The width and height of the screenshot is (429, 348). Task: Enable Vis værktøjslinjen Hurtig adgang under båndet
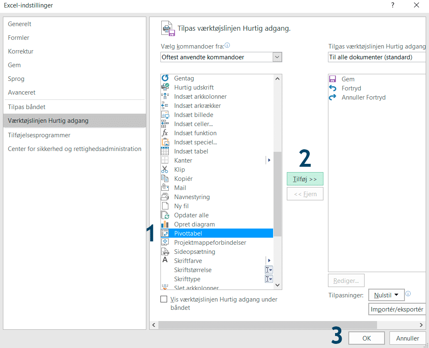click(164, 299)
